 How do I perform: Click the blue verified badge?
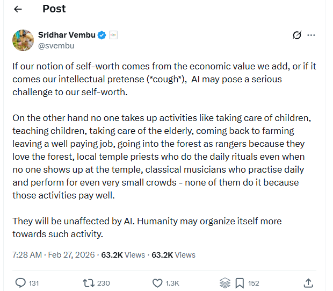[x=102, y=35]
